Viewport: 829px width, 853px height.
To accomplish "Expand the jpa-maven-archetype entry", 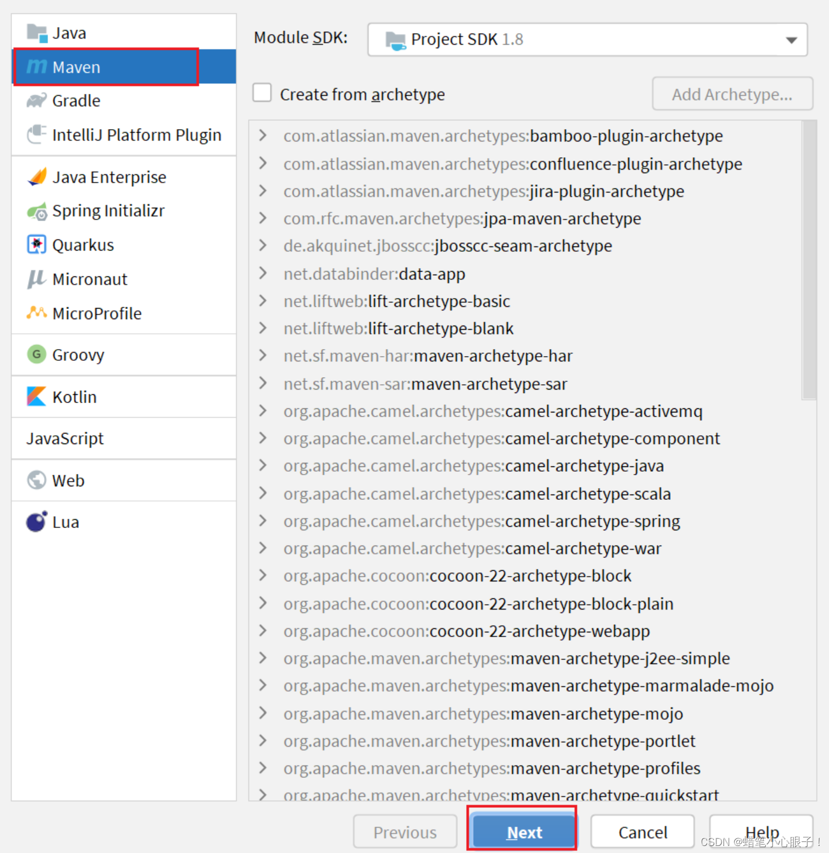I will [262, 218].
